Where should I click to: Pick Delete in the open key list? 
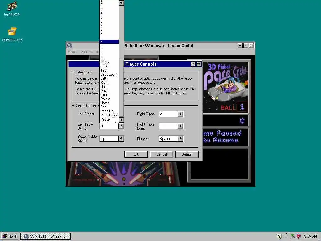click(x=109, y=99)
